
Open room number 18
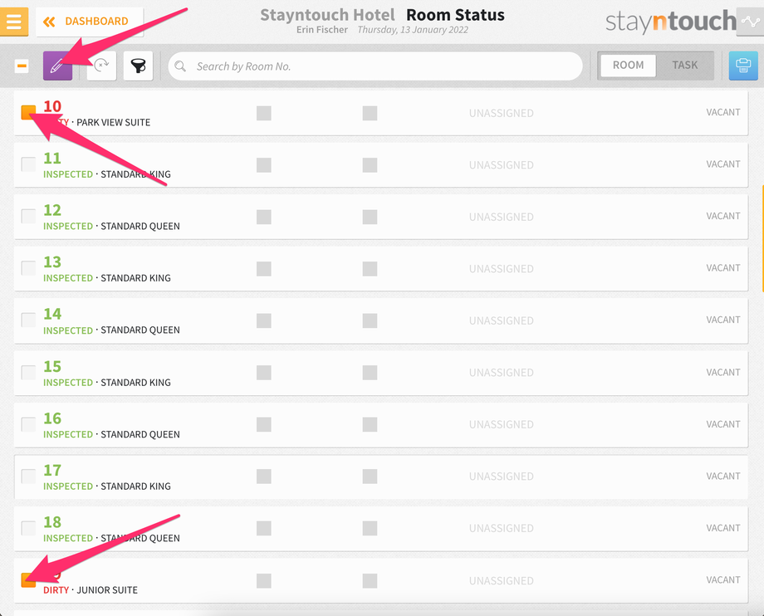(x=52, y=522)
